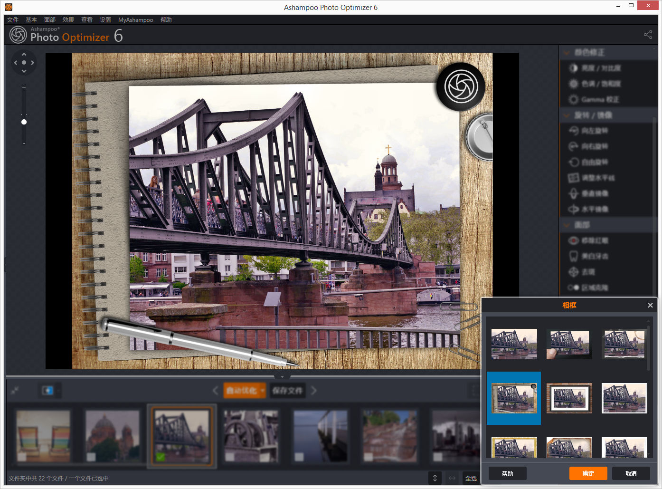The image size is (662, 489).
Task: Close the 相框 dialog with the X
Action: [650, 305]
